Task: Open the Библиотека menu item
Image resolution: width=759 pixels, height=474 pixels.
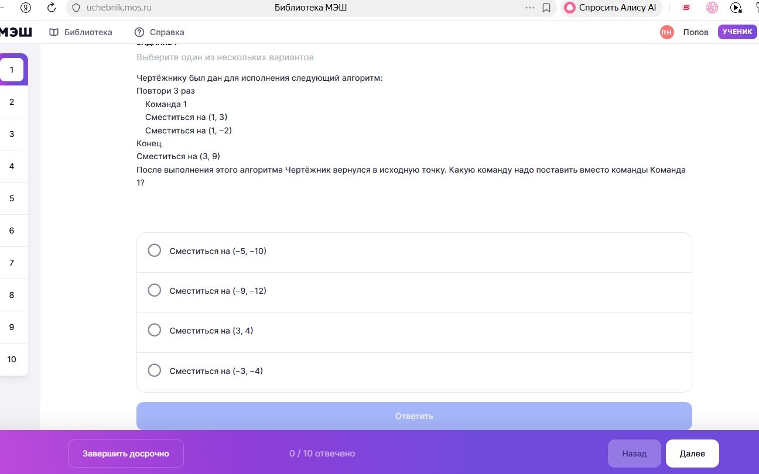Action: (x=81, y=32)
